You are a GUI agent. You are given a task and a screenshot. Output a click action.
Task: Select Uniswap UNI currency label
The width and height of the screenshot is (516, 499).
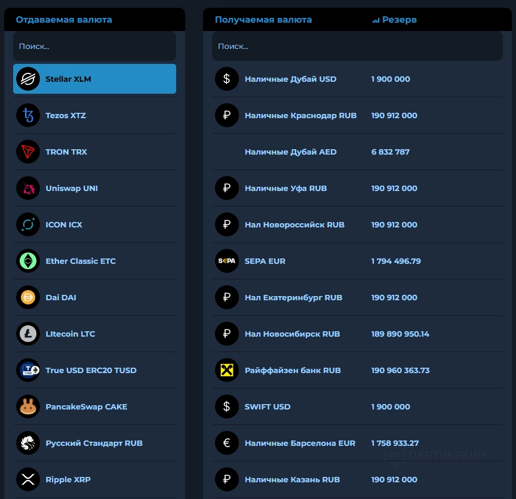pyautogui.click(x=72, y=188)
